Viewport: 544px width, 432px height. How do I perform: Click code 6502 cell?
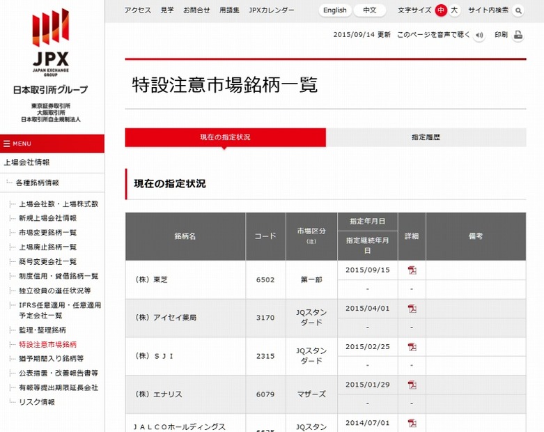(x=265, y=279)
